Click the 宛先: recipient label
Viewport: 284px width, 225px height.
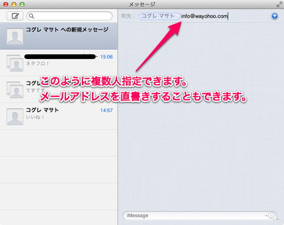(x=128, y=16)
